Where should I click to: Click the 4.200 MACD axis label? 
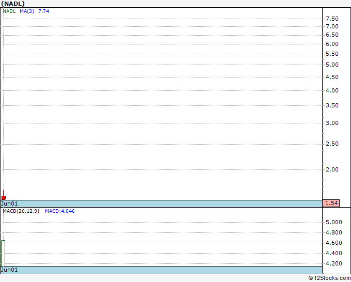tap(334, 263)
